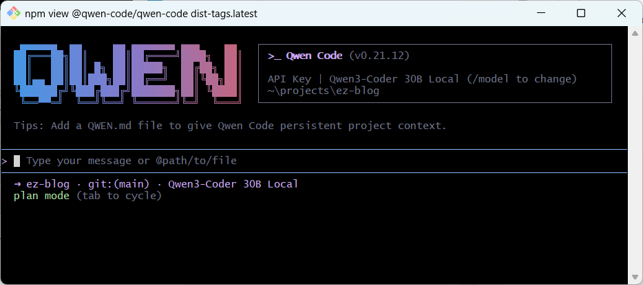Click the ~\projects\ez-blog path text
The width and height of the screenshot is (643, 285).
(x=323, y=91)
